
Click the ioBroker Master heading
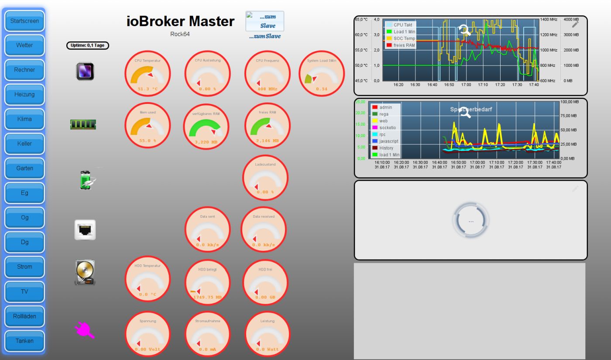[180, 22]
